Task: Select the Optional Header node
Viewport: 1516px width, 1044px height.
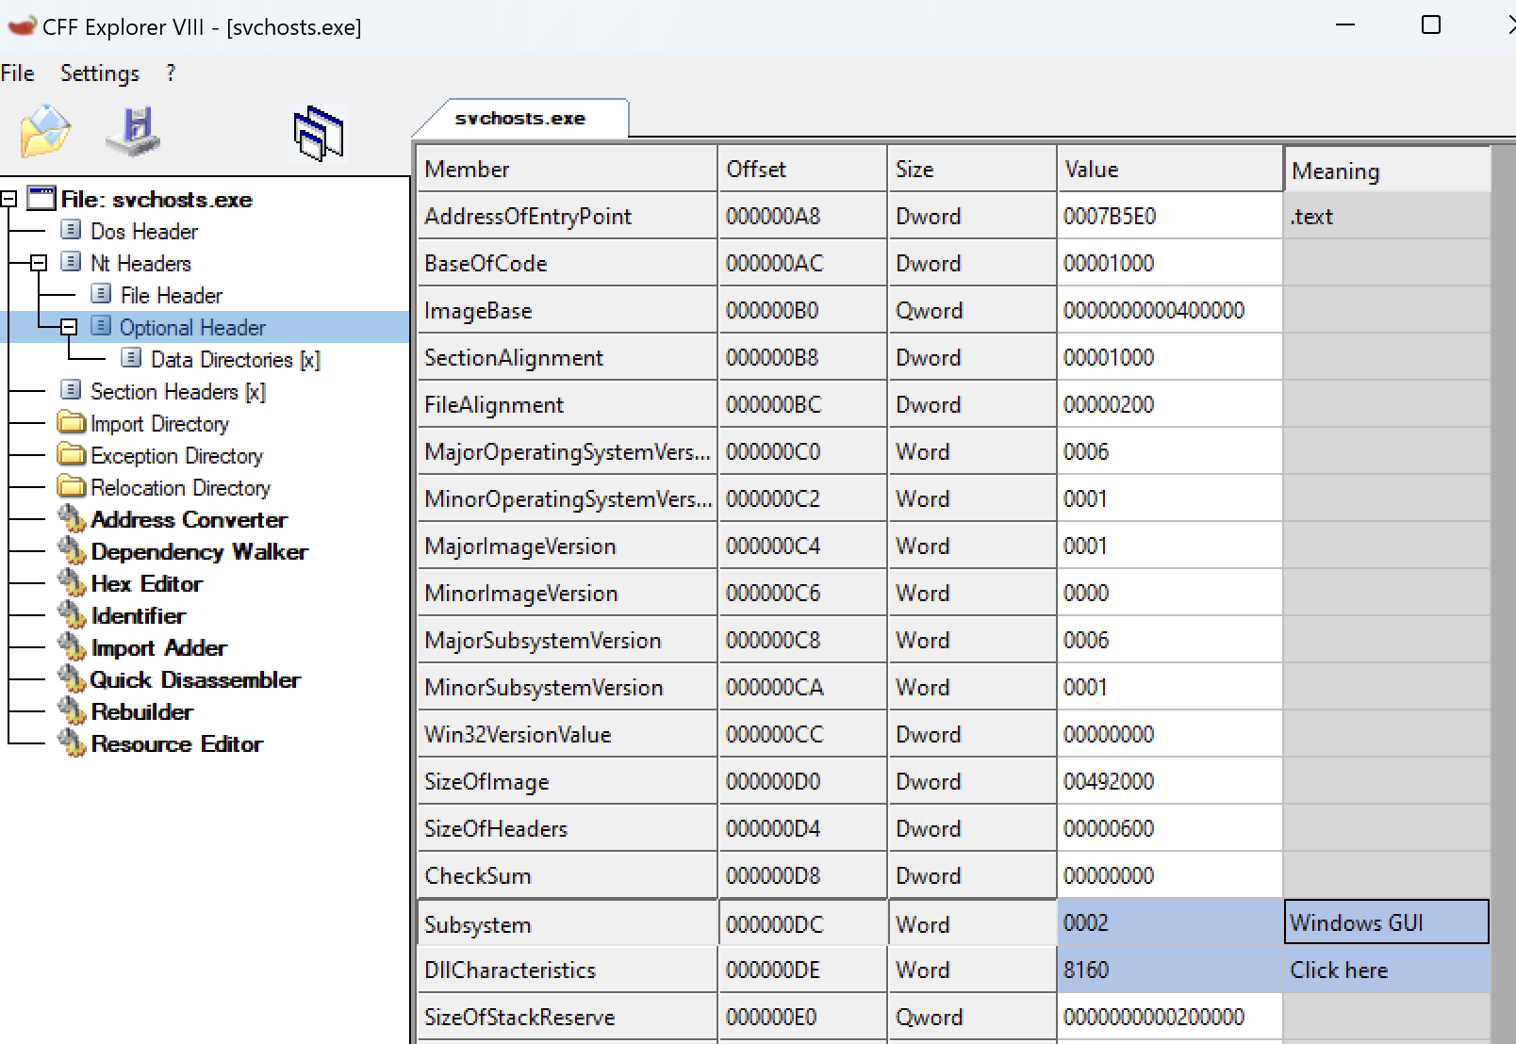Action: (192, 327)
